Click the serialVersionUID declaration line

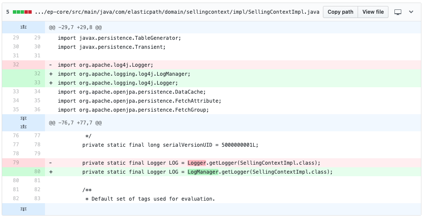point(170,145)
